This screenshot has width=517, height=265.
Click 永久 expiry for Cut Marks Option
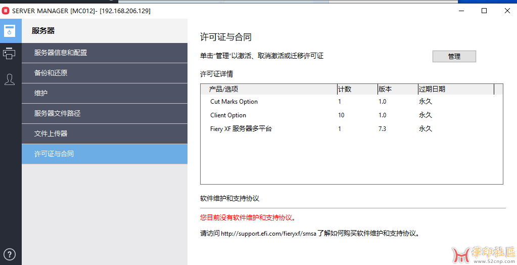click(426, 102)
